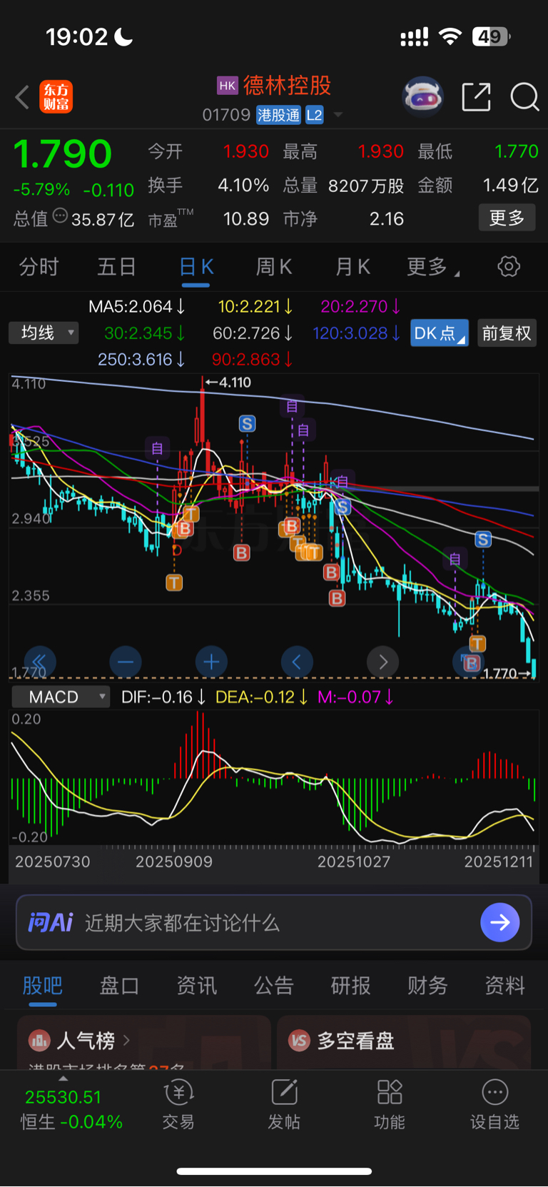Tap the 20251027 date label
Screen dimensions: 548x1187
click(x=354, y=862)
